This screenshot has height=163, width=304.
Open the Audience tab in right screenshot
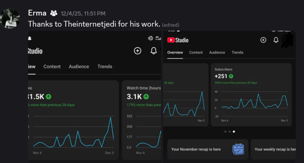[x=217, y=53]
